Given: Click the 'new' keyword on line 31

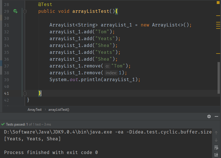Looking at the screenshot, I should (x=145, y=25).
